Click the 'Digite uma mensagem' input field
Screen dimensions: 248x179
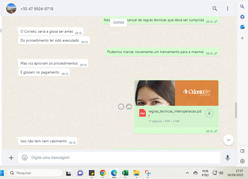tap(122, 158)
